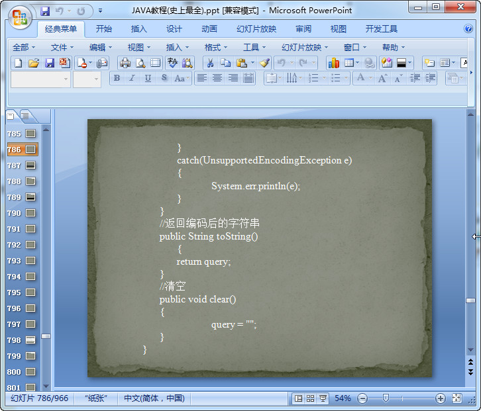Image resolution: width=481 pixels, height=411 pixels.
Task: Toggle center text alignment
Action: pos(217,78)
